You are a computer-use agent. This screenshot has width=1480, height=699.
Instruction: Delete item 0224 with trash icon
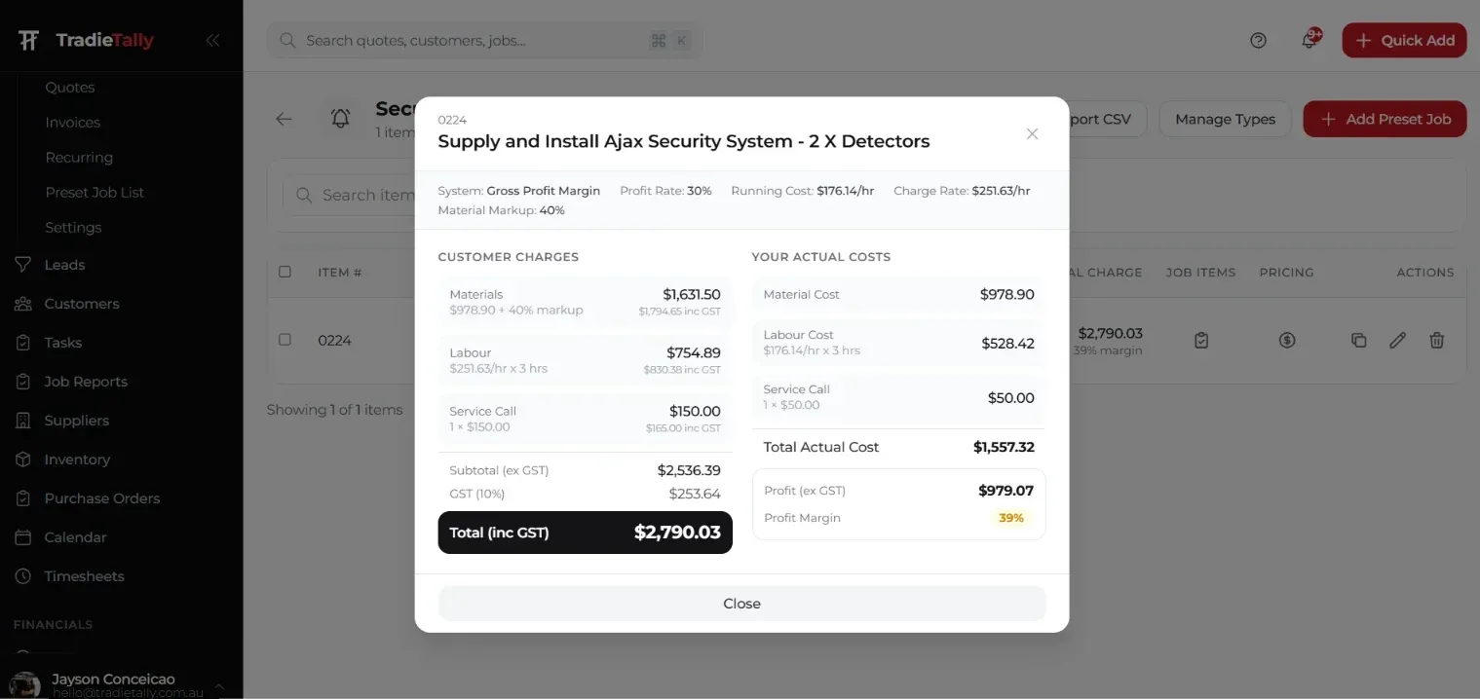(x=1436, y=340)
